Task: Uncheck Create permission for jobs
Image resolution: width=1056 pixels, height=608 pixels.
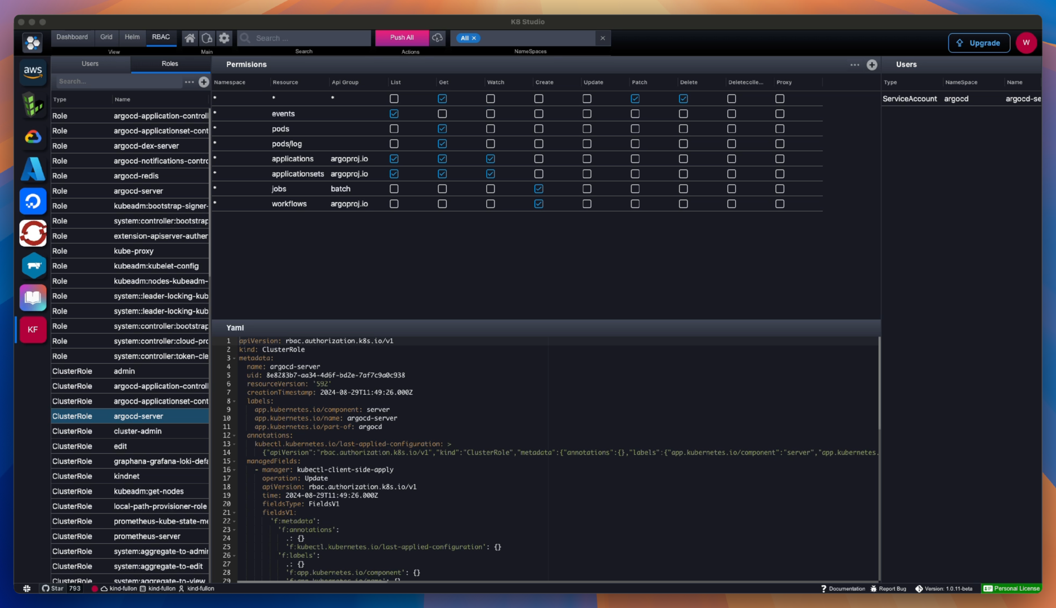Action: point(539,189)
